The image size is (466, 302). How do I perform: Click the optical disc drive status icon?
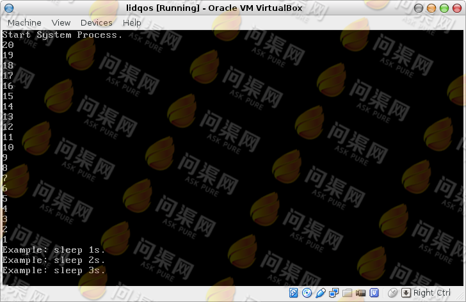click(x=307, y=293)
